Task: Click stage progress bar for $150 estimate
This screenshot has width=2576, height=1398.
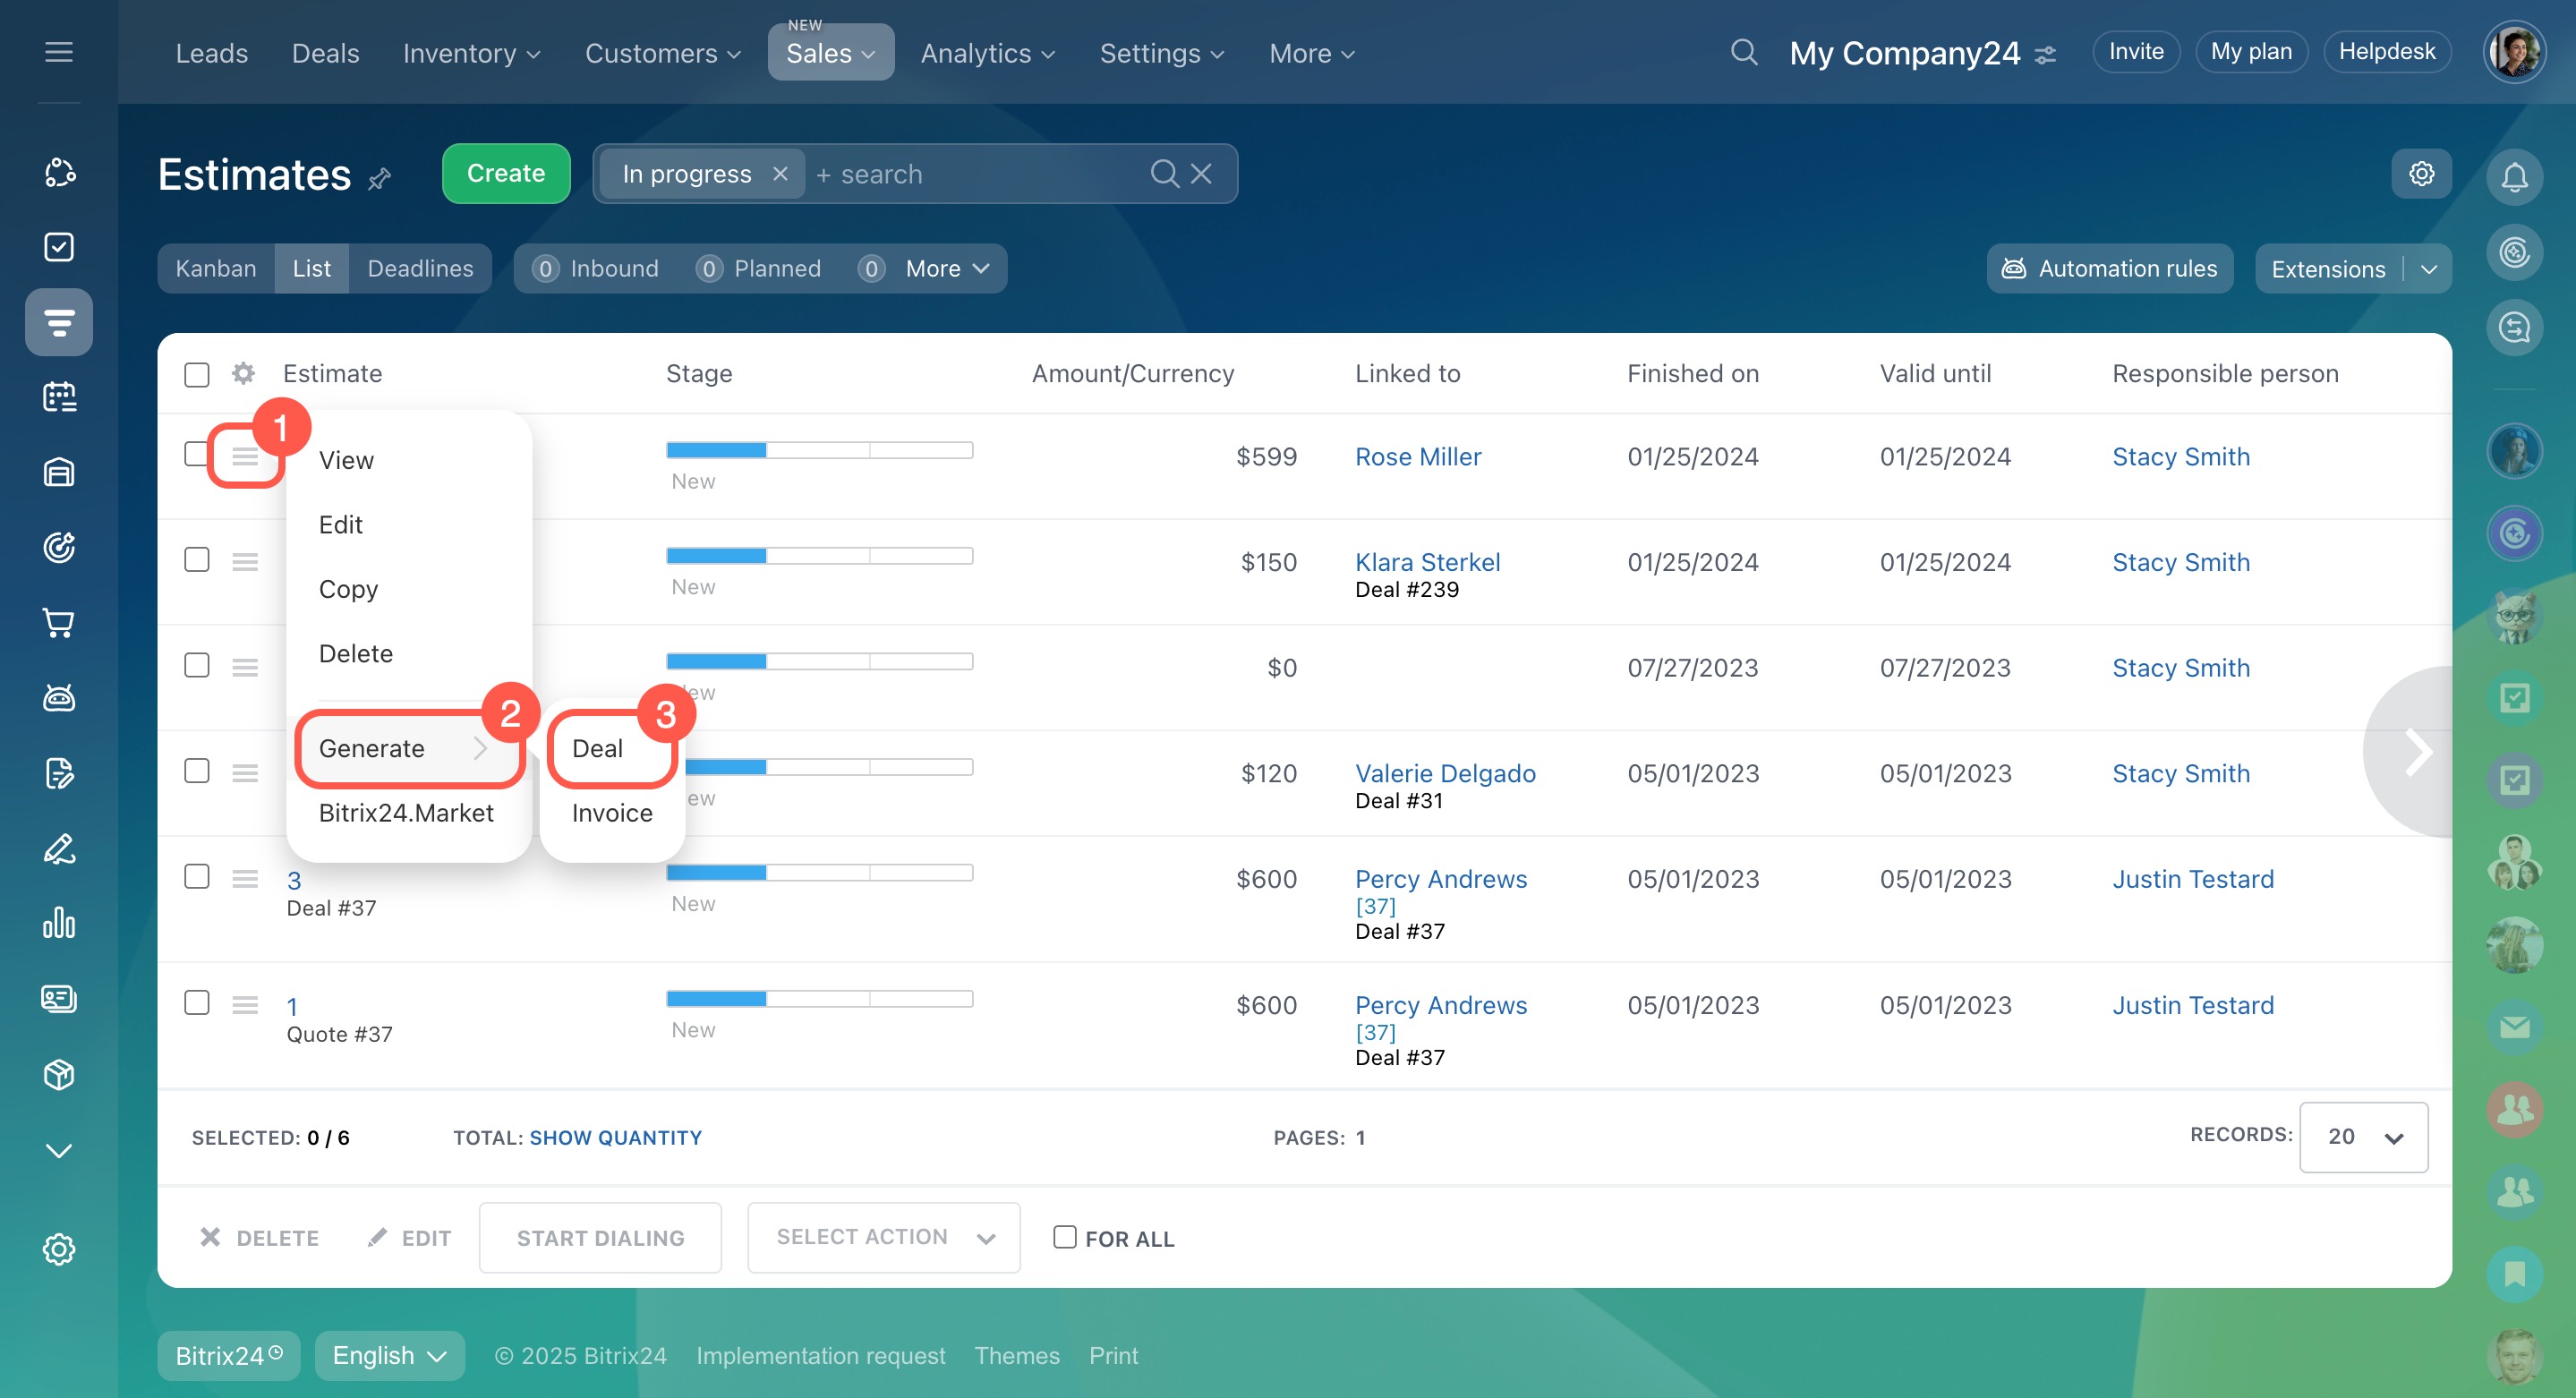Action: (819, 555)
